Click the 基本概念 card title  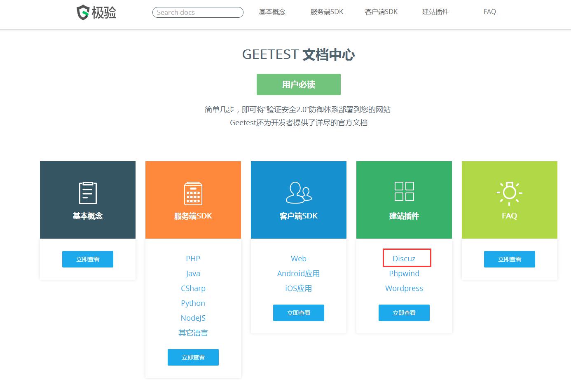[x=88, y=216]
